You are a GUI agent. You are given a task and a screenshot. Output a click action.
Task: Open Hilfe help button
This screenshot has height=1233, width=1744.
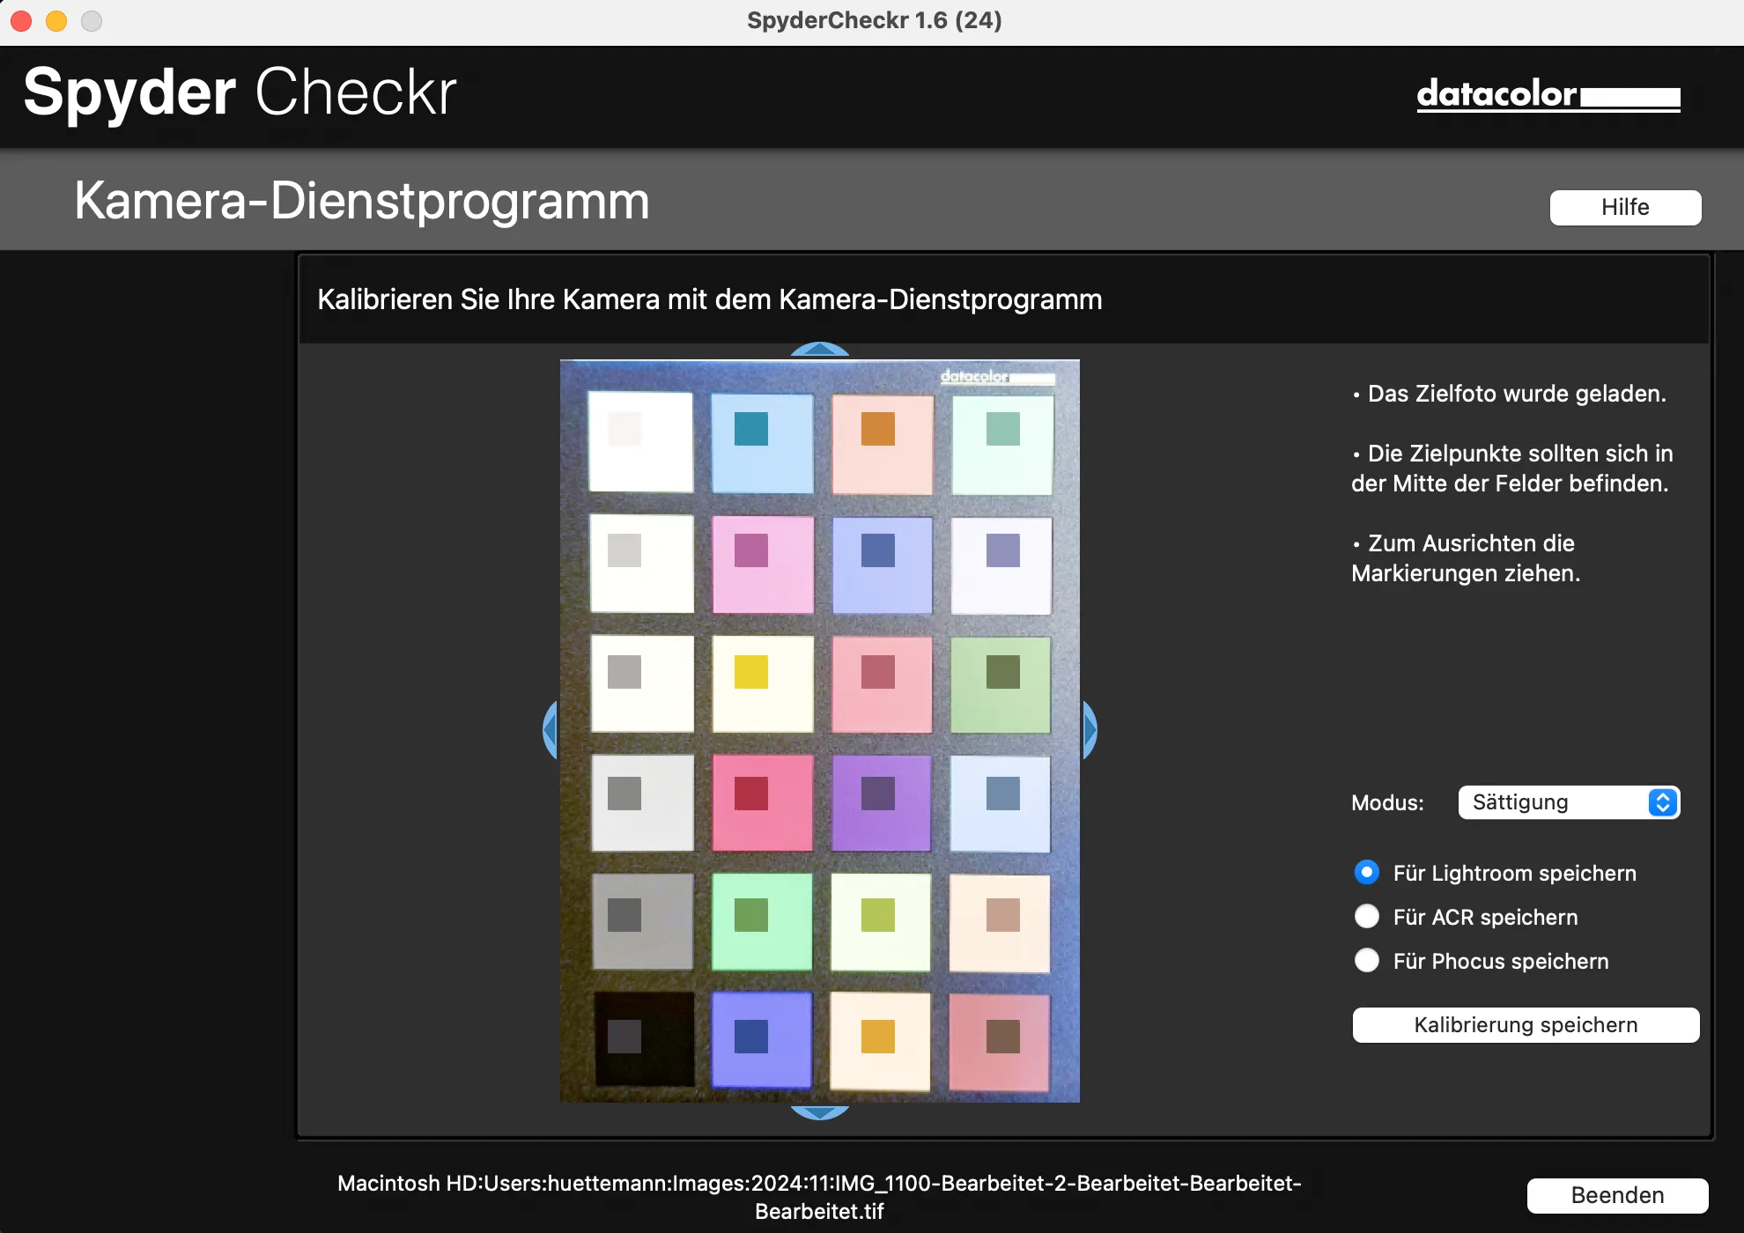[1625, 208]
